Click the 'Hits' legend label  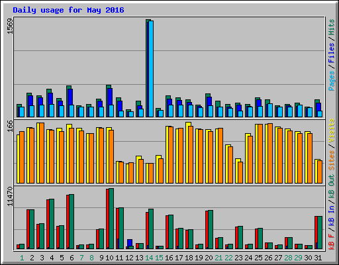pyautogui.click(x=331, y=27)
